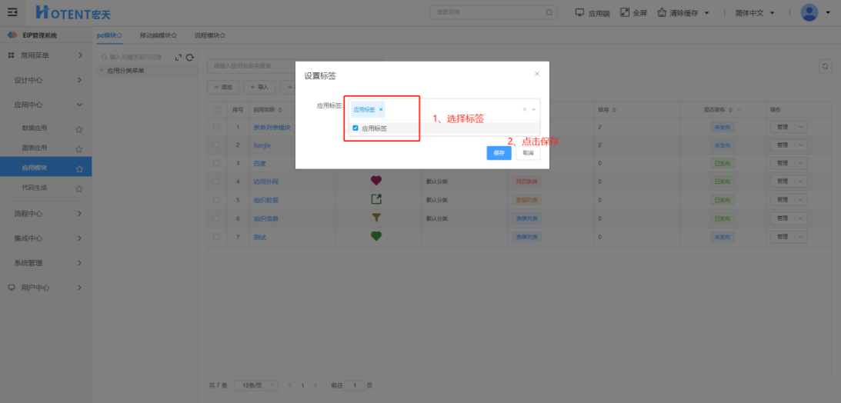This screenshot has width=841, height=403.
Task: Open the 清除缓存 dropdown arrow
Action: tap(706, 13)
